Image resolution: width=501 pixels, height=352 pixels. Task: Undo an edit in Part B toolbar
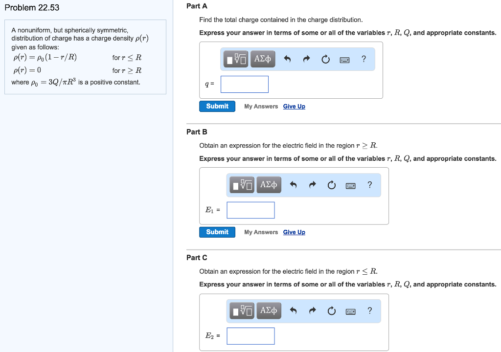pyautogui.click(x=294, y=185)
